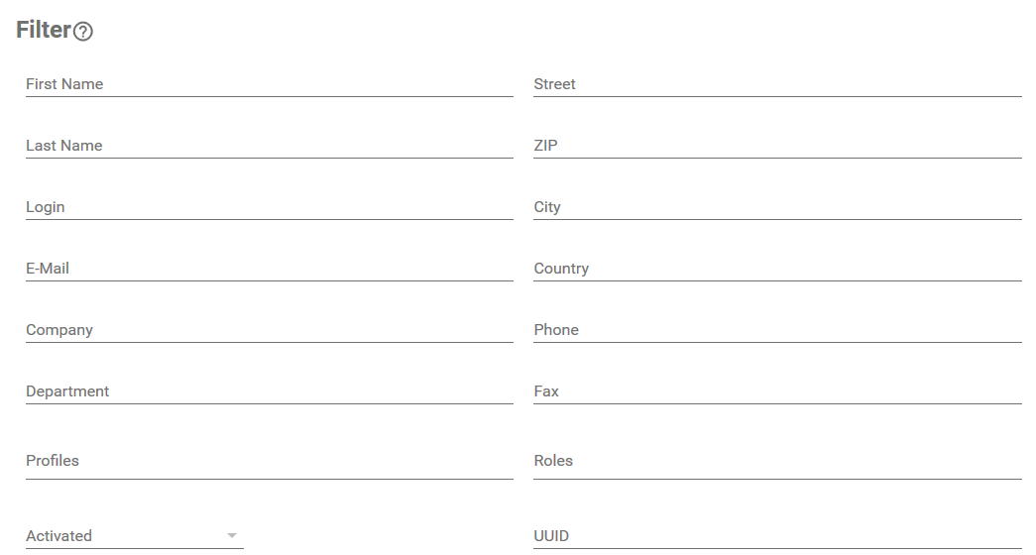The height and width of the screenshot is (555, 1036).
Task: Select the City input field
Action: pos(777,207)
